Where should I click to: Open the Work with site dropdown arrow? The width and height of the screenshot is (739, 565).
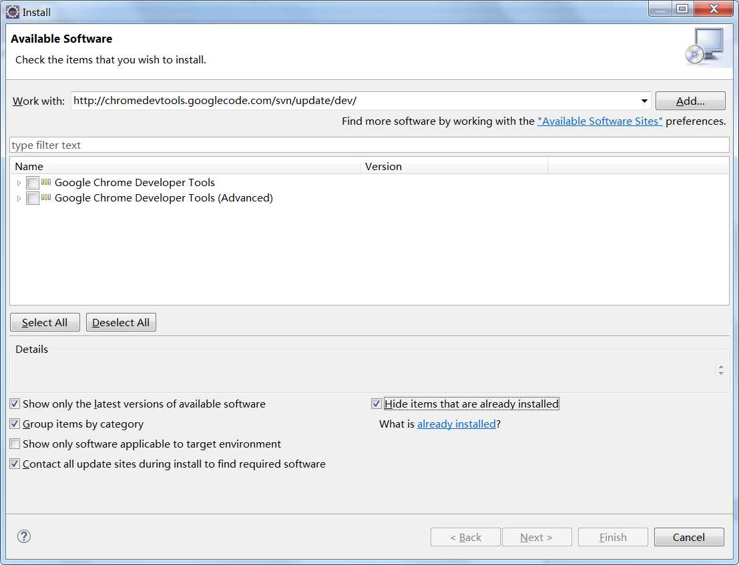(x=644, y=101)
